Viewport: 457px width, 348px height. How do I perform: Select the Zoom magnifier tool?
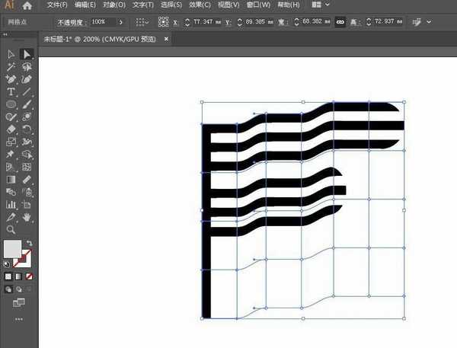pos(11,229)
